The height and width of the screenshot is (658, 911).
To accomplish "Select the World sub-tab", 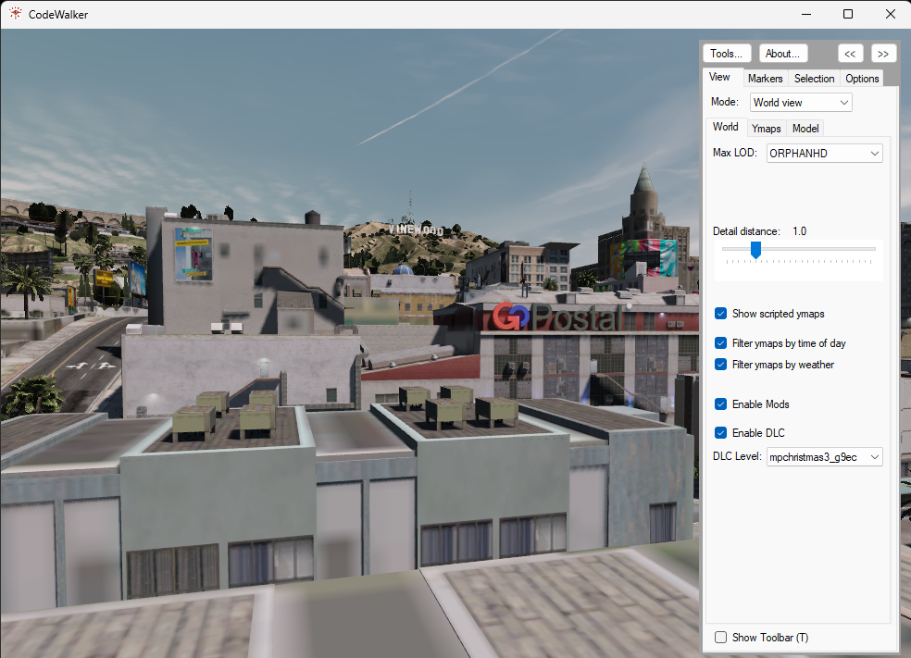I will pyautogui.click(x=726, y=127).
